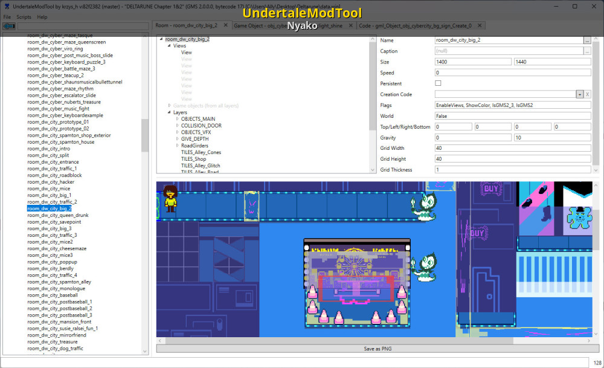The width and height of the screenshot is (604, 368).
Task: Click the X button next to Creation Code
Action: (588, 94)
